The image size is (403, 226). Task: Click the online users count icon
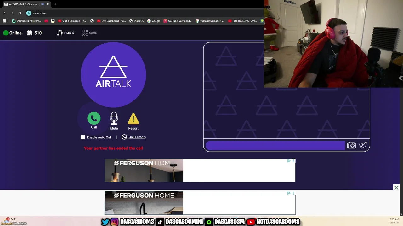tap(30, 33)
